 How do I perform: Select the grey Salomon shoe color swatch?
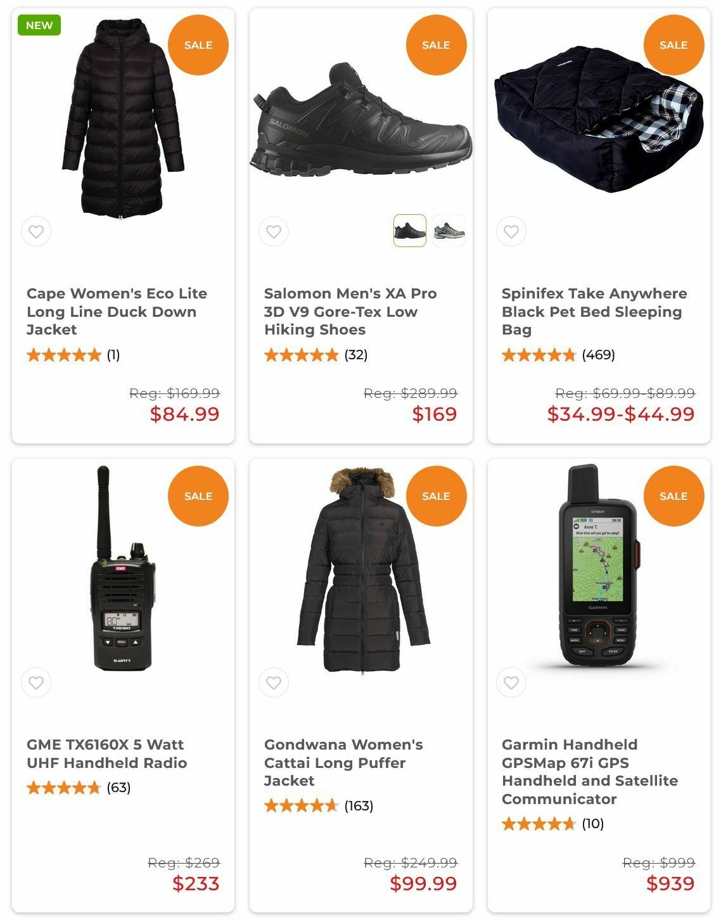pos(449,231)
